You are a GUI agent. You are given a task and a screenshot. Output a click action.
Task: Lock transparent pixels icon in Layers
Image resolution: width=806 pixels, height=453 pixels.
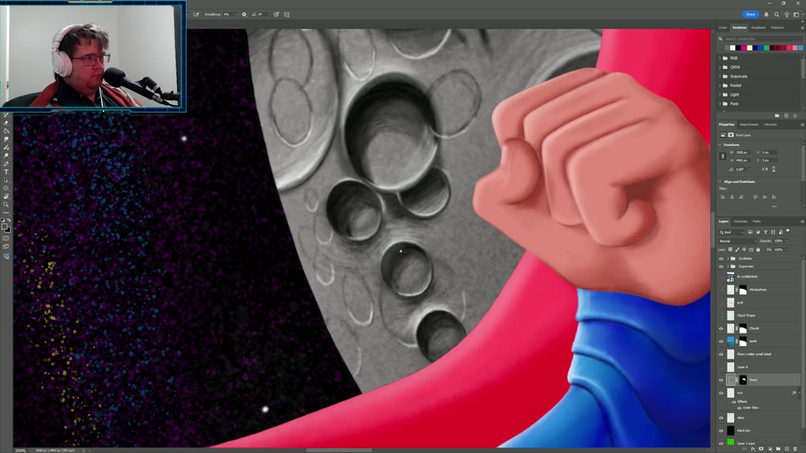(x=730, y=249)
